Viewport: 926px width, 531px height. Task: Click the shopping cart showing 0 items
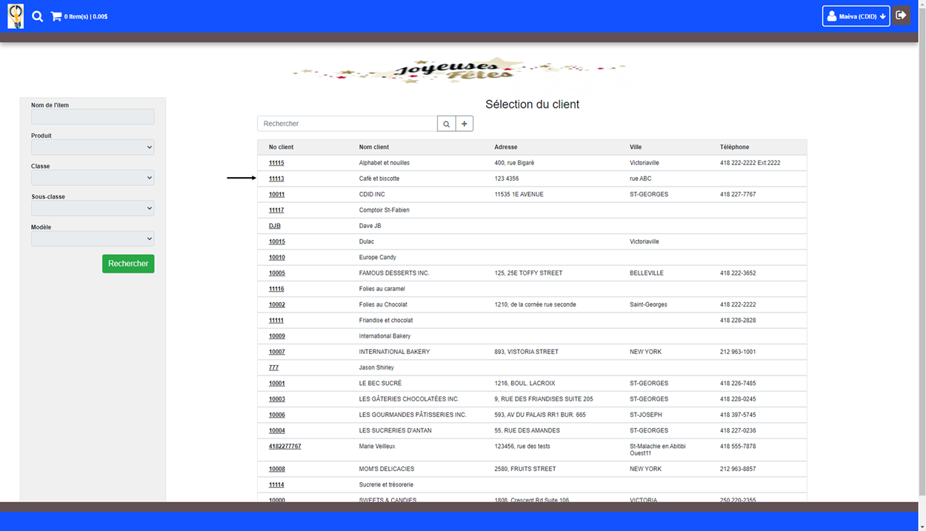click(x=57, y=16)
